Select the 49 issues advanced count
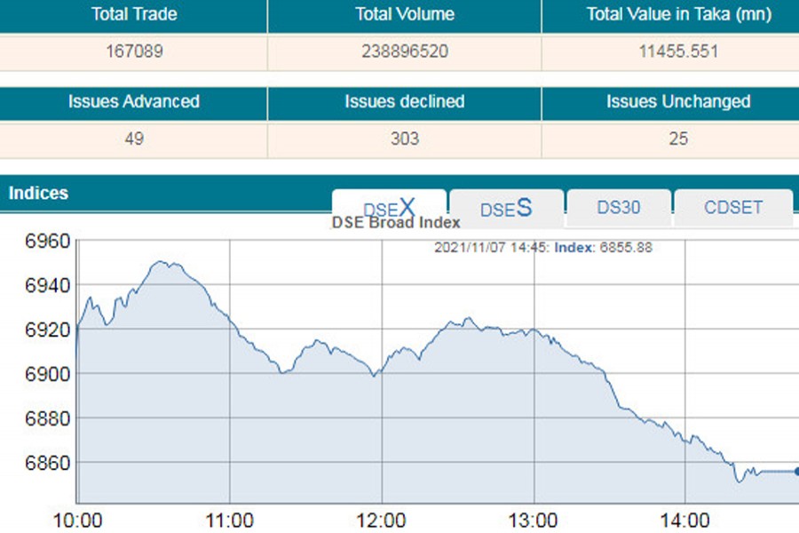 (133, 139)
